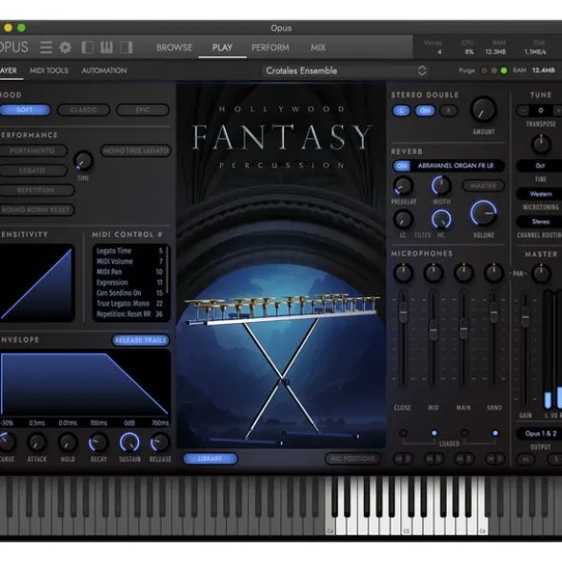Open the Western microtuning dropdown

[540, 194]
